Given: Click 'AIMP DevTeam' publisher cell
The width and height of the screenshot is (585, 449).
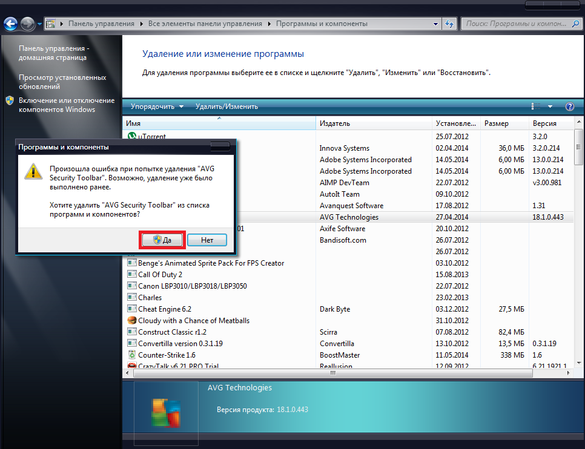Looking at the screenshot, I should click(x=345, y=183).
